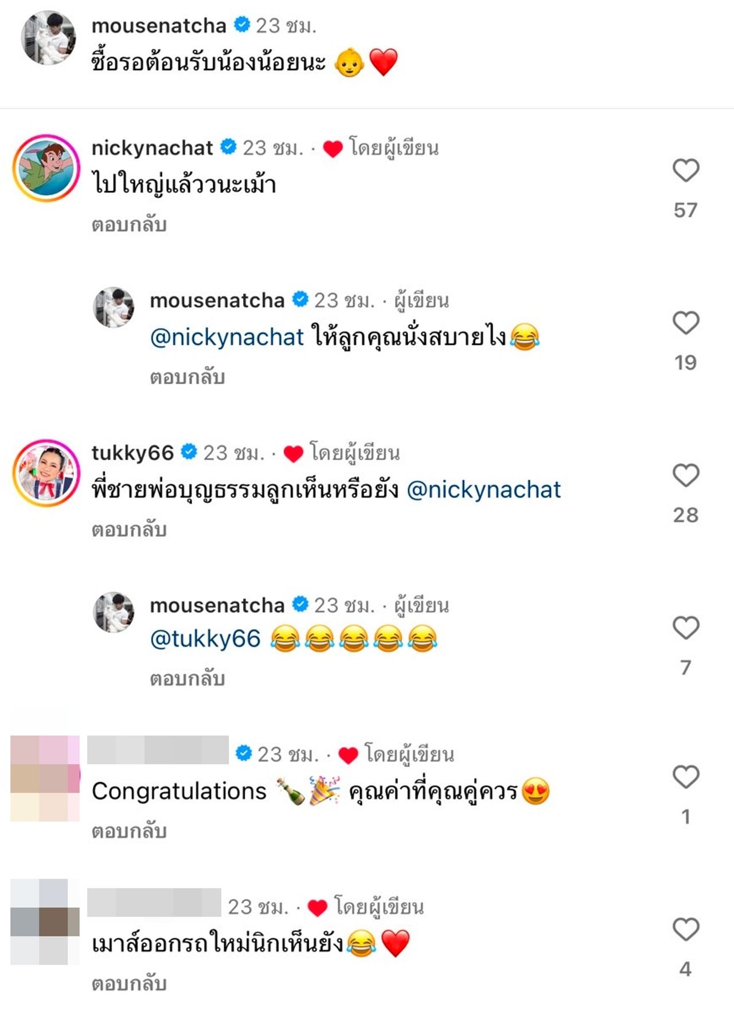Screen dimensions: 734x1015
Task: Reply to nickynachat's comment via ตอบกลับ
Action: coord(129,225)
